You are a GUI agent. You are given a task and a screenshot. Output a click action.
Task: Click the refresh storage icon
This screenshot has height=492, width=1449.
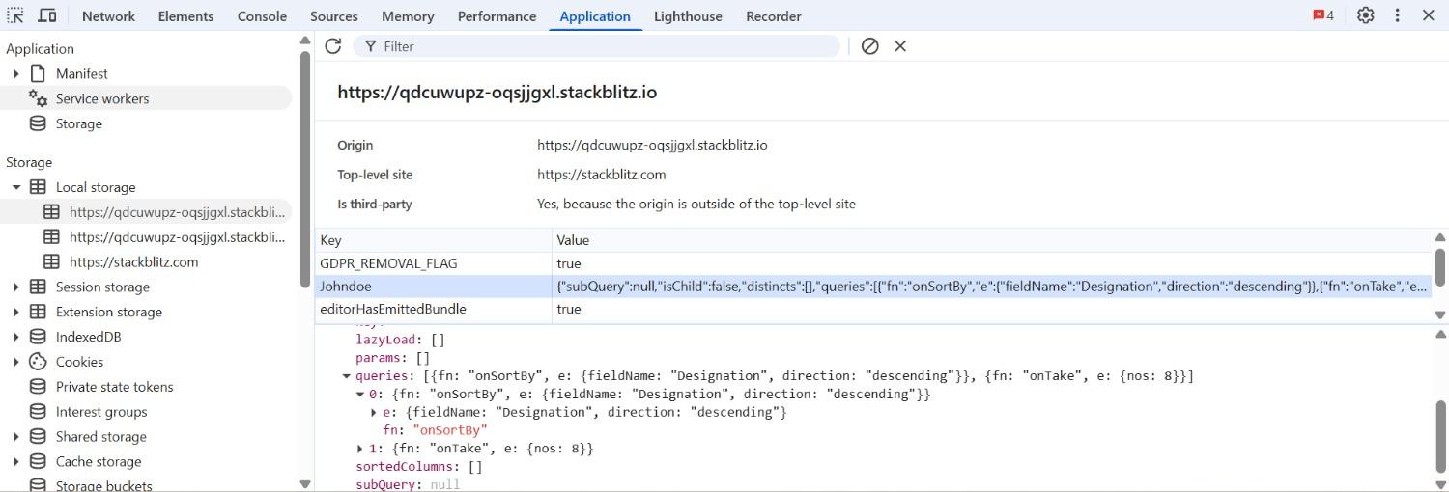pyautogui.click(x=333, y=46)
